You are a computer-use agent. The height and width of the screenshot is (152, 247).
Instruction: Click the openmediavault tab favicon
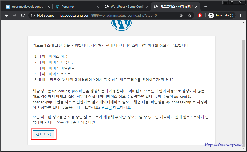8,7
